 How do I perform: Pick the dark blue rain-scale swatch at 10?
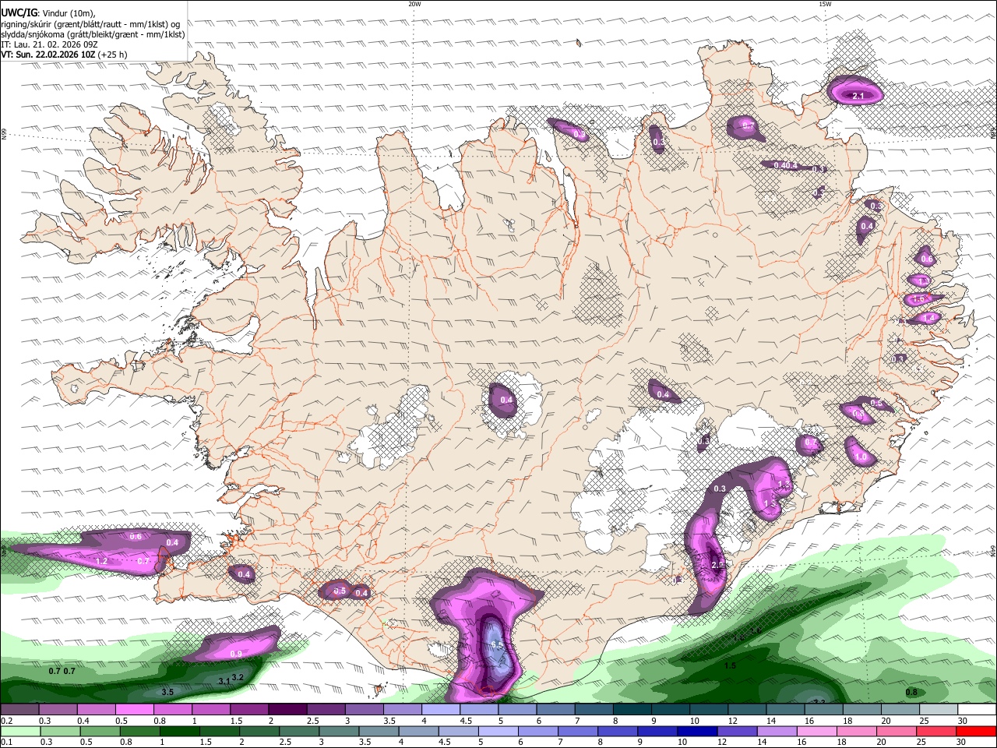tap(696, 732)
